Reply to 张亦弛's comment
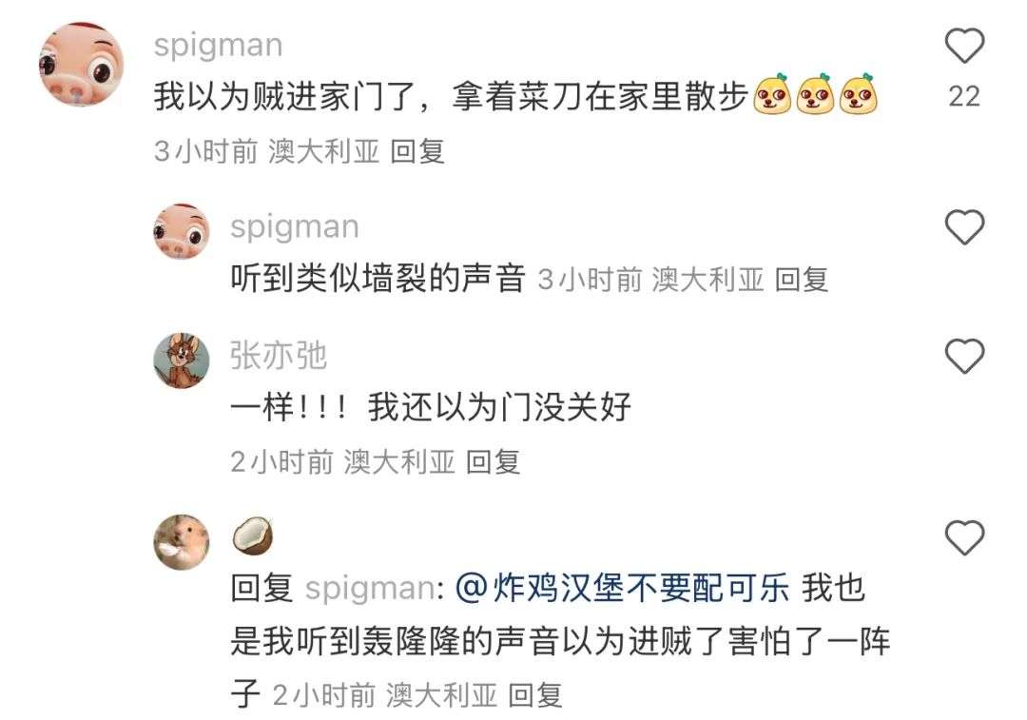This screenshot has width=1027, height=720. coord(494,462)
